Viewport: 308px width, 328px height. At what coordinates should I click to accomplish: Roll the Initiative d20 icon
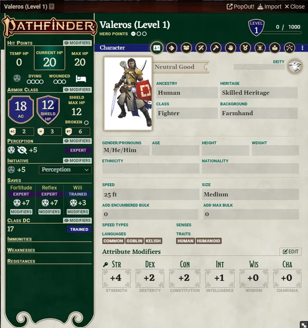(x=11, y=170)
